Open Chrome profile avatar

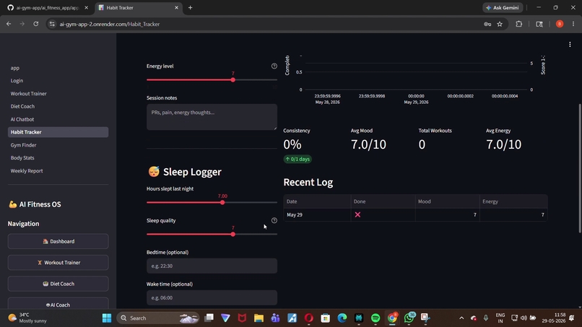tap(560, 24)
